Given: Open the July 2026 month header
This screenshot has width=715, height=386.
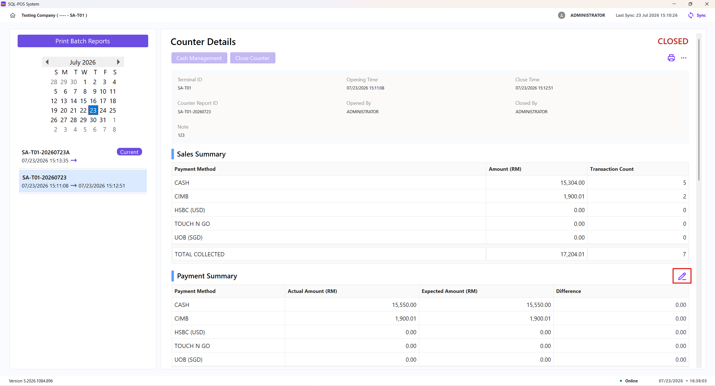Looking at the screenshot, I should 83,62.
